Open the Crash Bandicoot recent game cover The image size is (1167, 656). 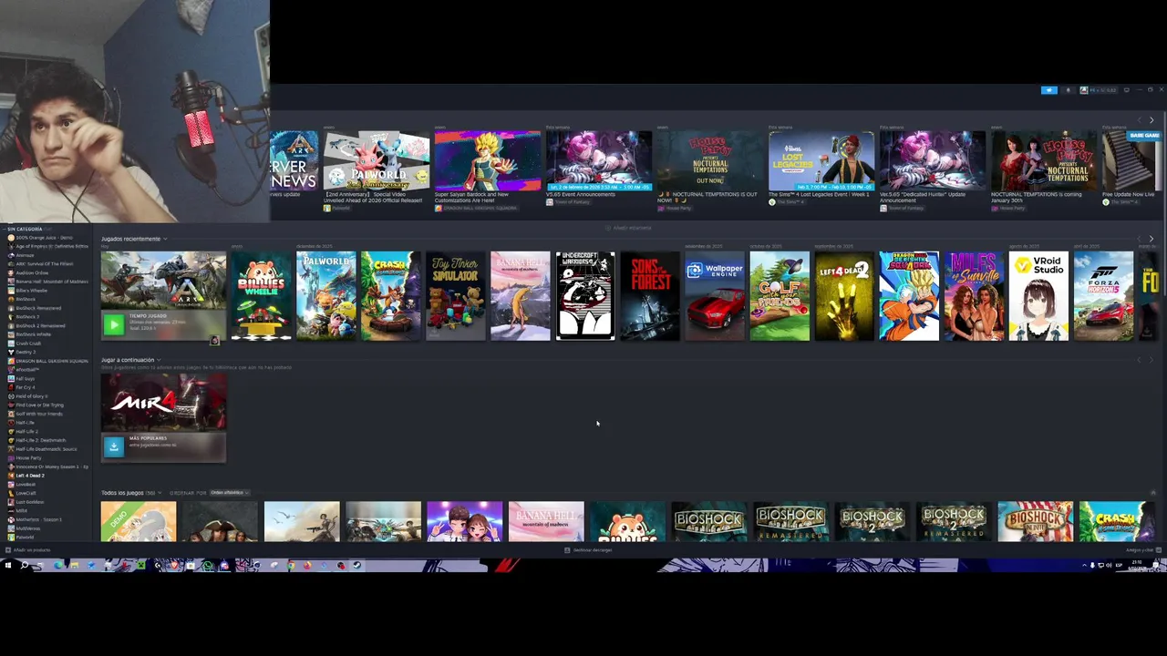click(x=390, y=296)
